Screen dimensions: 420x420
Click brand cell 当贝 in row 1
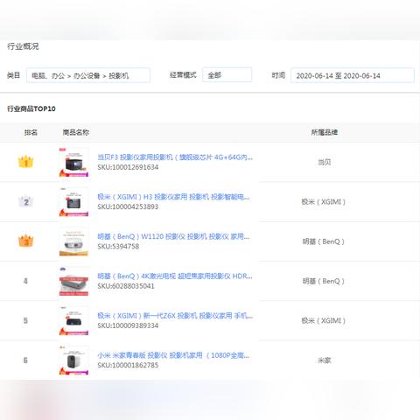(x=324, y=162)
